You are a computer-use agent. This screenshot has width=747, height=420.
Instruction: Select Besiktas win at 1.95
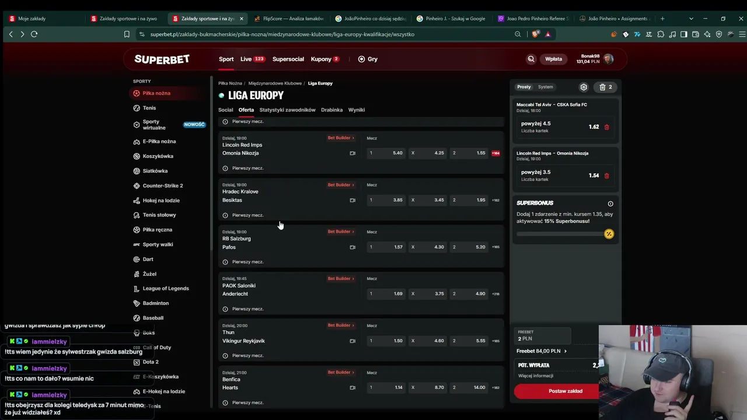click(x=469, y=200)
